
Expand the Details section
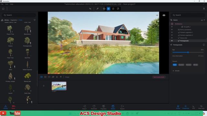[x=176, y=71]
